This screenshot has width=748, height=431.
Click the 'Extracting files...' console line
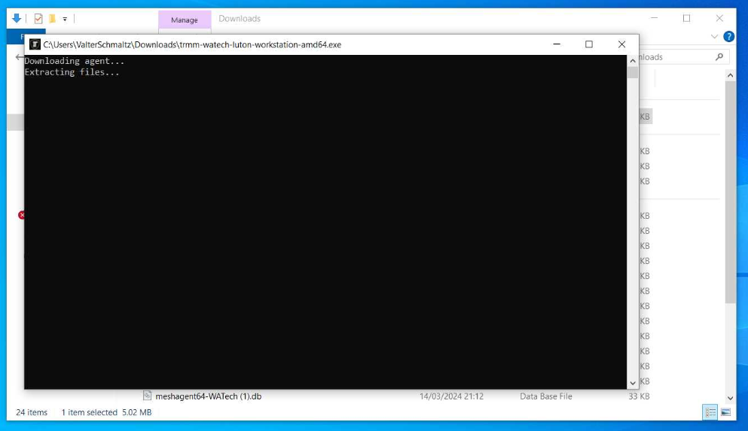[x=72, y=72]
